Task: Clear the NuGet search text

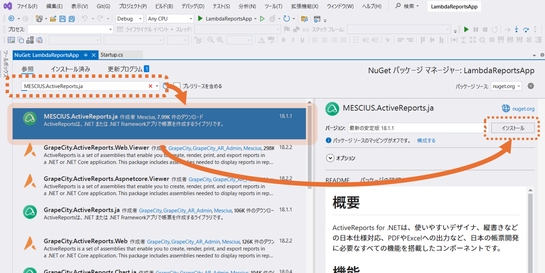Action: [x=150, y=86]
